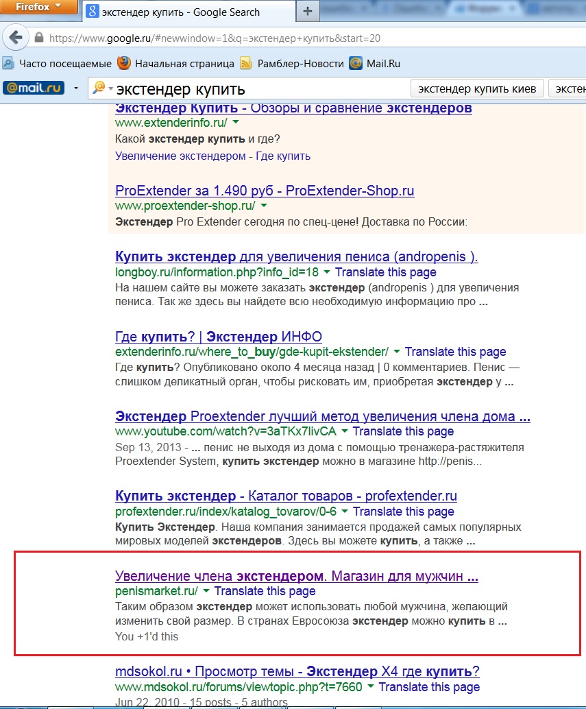Expand dropdown next to extenderinfo.ru/where_to_buy URL
This screenshot has height=709, width=586.
pyautogui.click(x=397, y=351)
